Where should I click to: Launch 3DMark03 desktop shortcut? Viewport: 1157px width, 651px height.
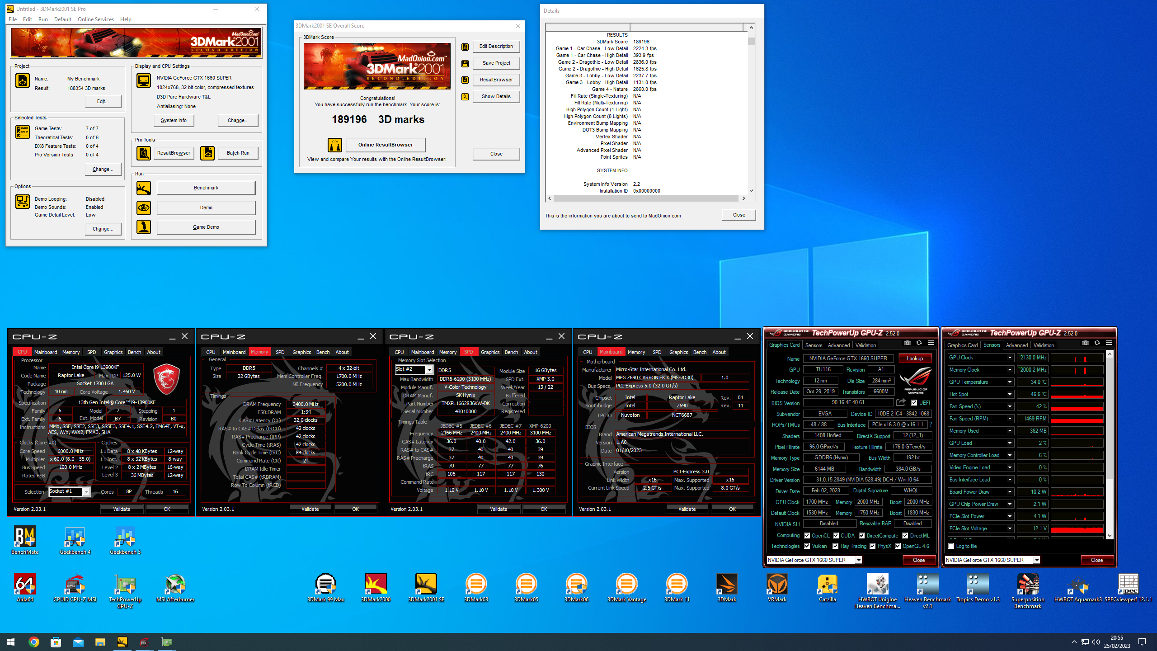(x=476, y=588)
